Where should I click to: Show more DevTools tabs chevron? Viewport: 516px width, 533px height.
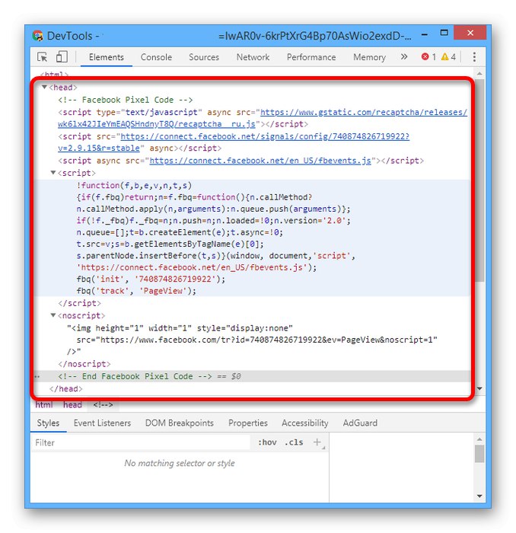point(404,57)
